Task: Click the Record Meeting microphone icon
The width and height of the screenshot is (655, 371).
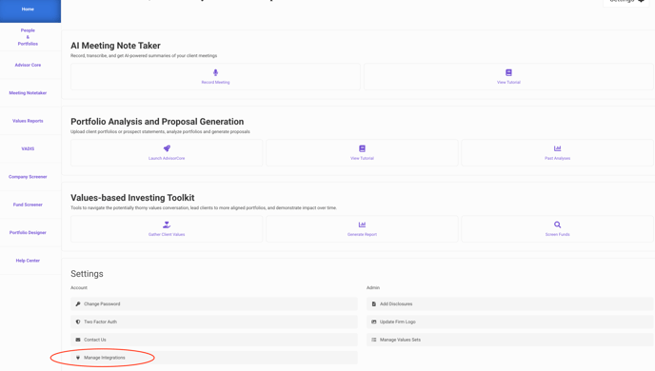Action: click(x=215, y=72)
